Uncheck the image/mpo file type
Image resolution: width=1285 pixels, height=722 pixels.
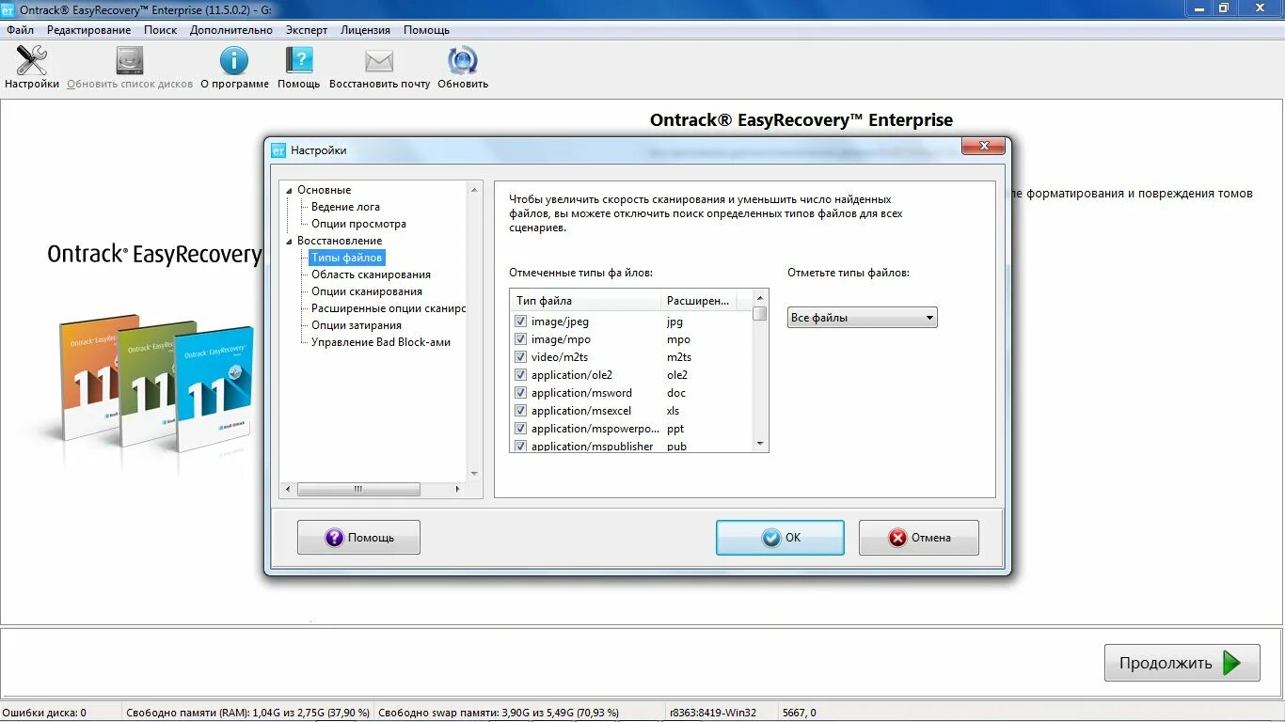pos(521,339)
